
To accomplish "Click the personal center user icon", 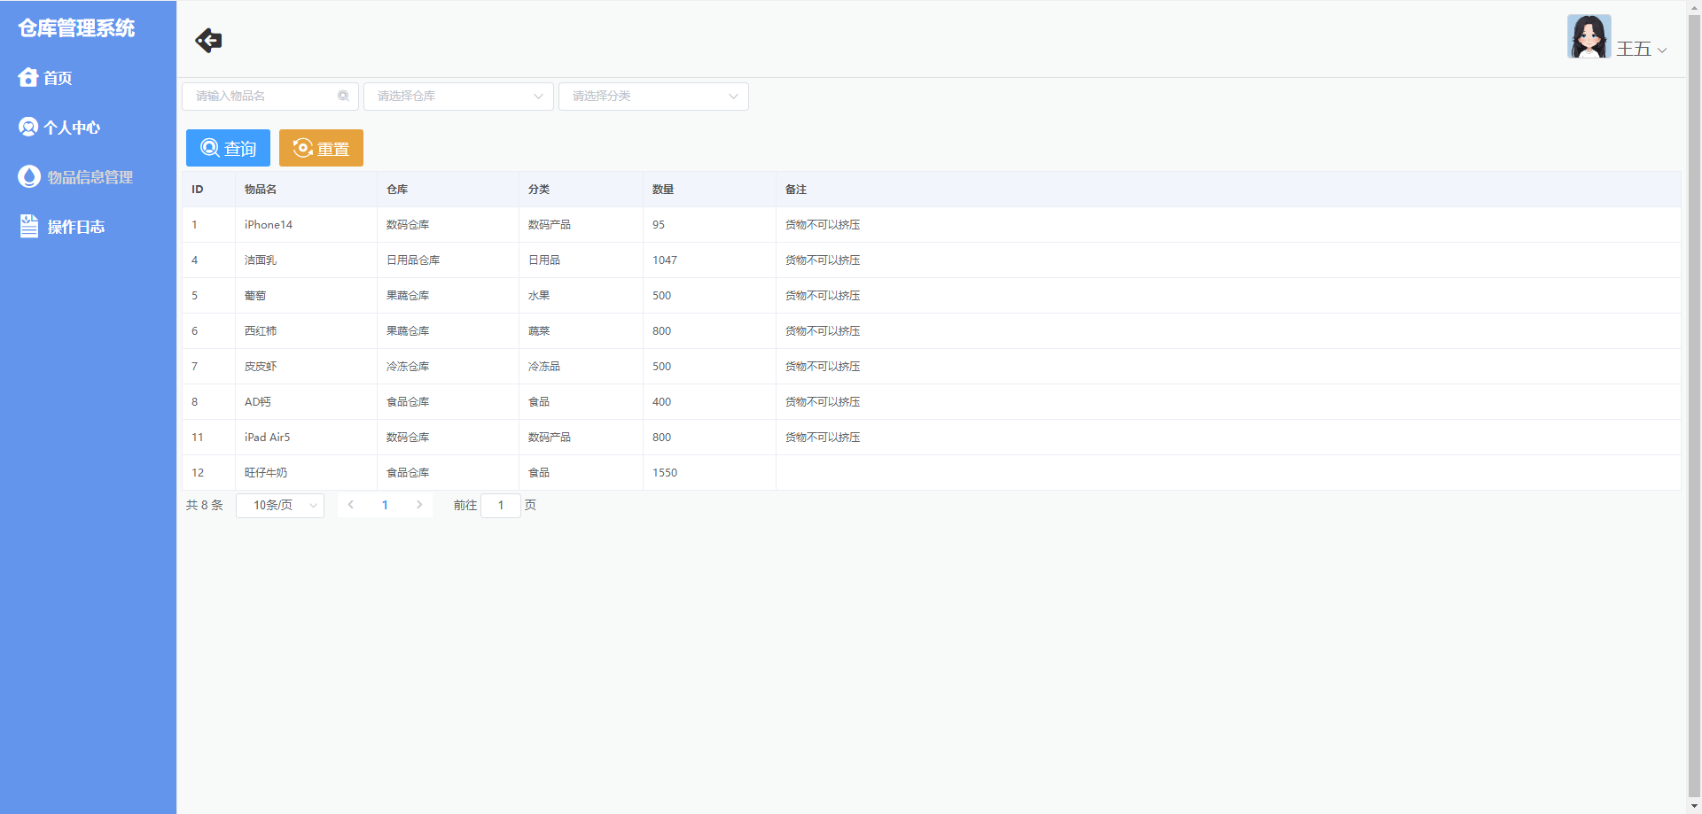I will pos(28,128).
